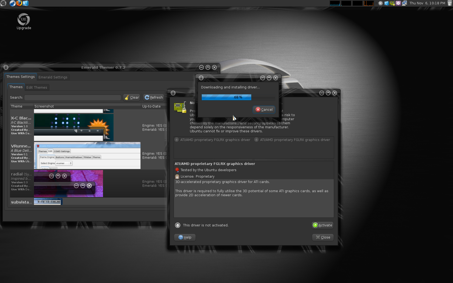Click the grey not-activated status indicator

178,225
